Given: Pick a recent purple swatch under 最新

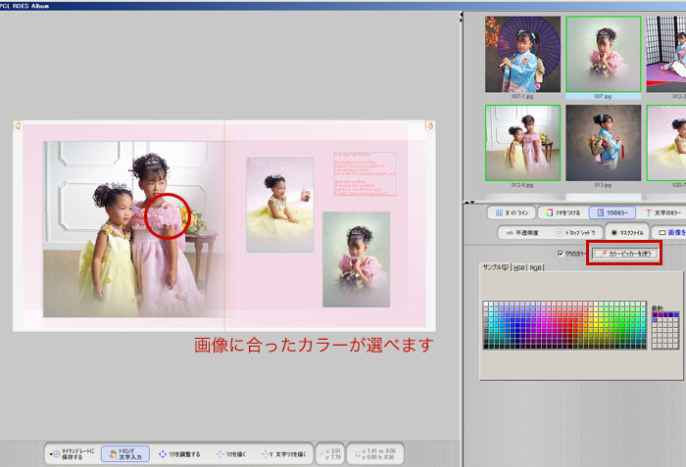Looking at the screenshot, I should point(655,316).
